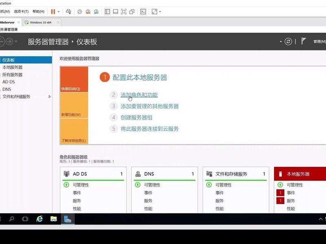The height and width of the screenshot is (244, 326).
Task: Switch to the Windows 10 x64 tab
Action: (40, 22)
